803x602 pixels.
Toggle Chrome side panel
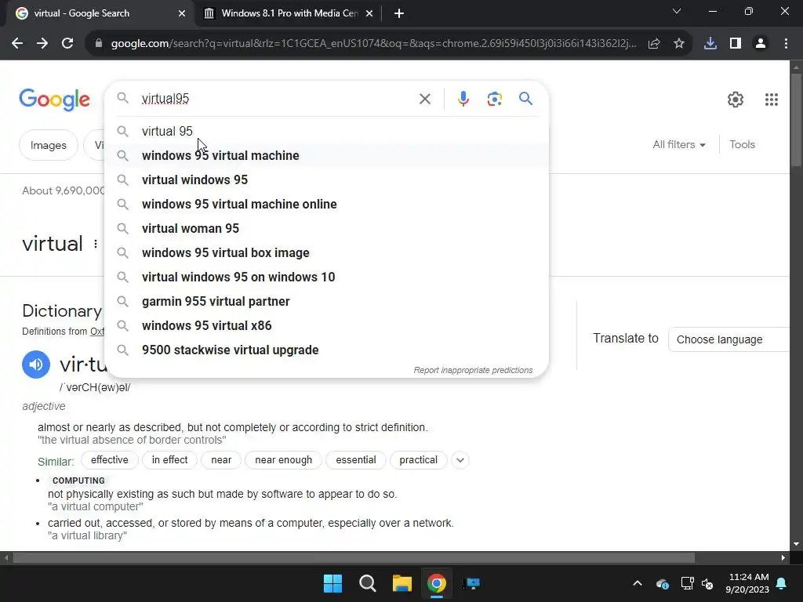(x=736, y=44)
